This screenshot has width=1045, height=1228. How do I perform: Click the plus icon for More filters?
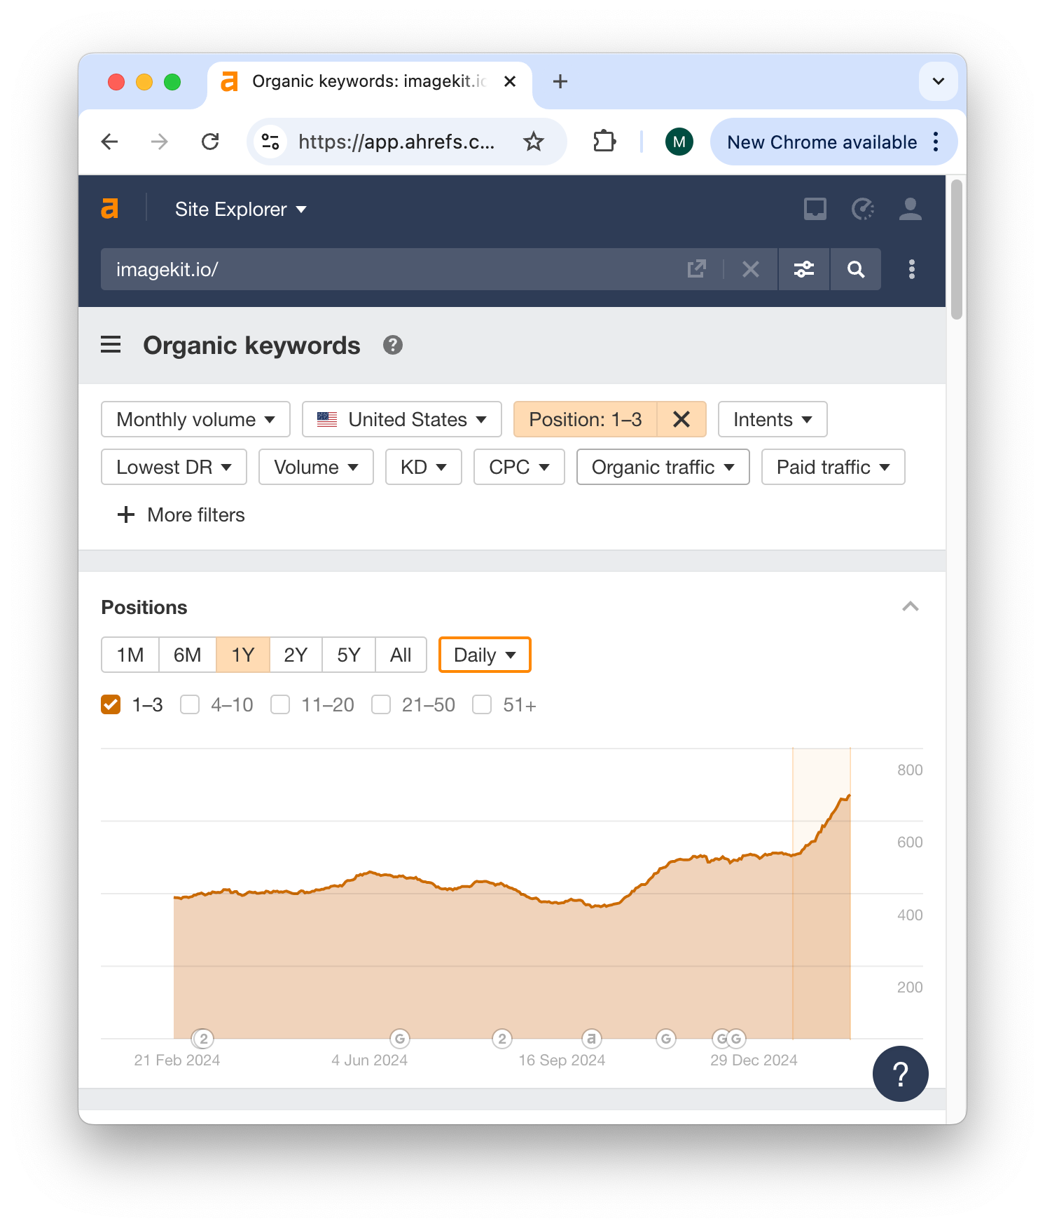point(126,514)
